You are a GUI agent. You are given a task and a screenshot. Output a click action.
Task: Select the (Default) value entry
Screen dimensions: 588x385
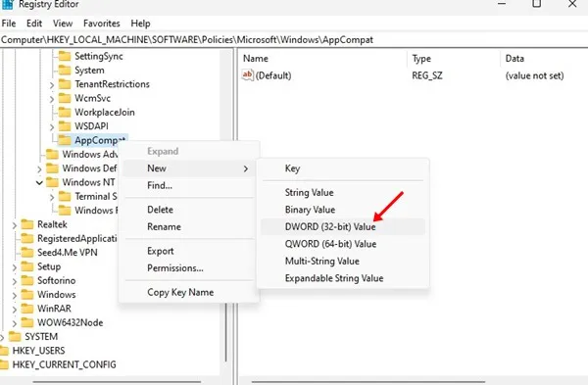[273, 75]
